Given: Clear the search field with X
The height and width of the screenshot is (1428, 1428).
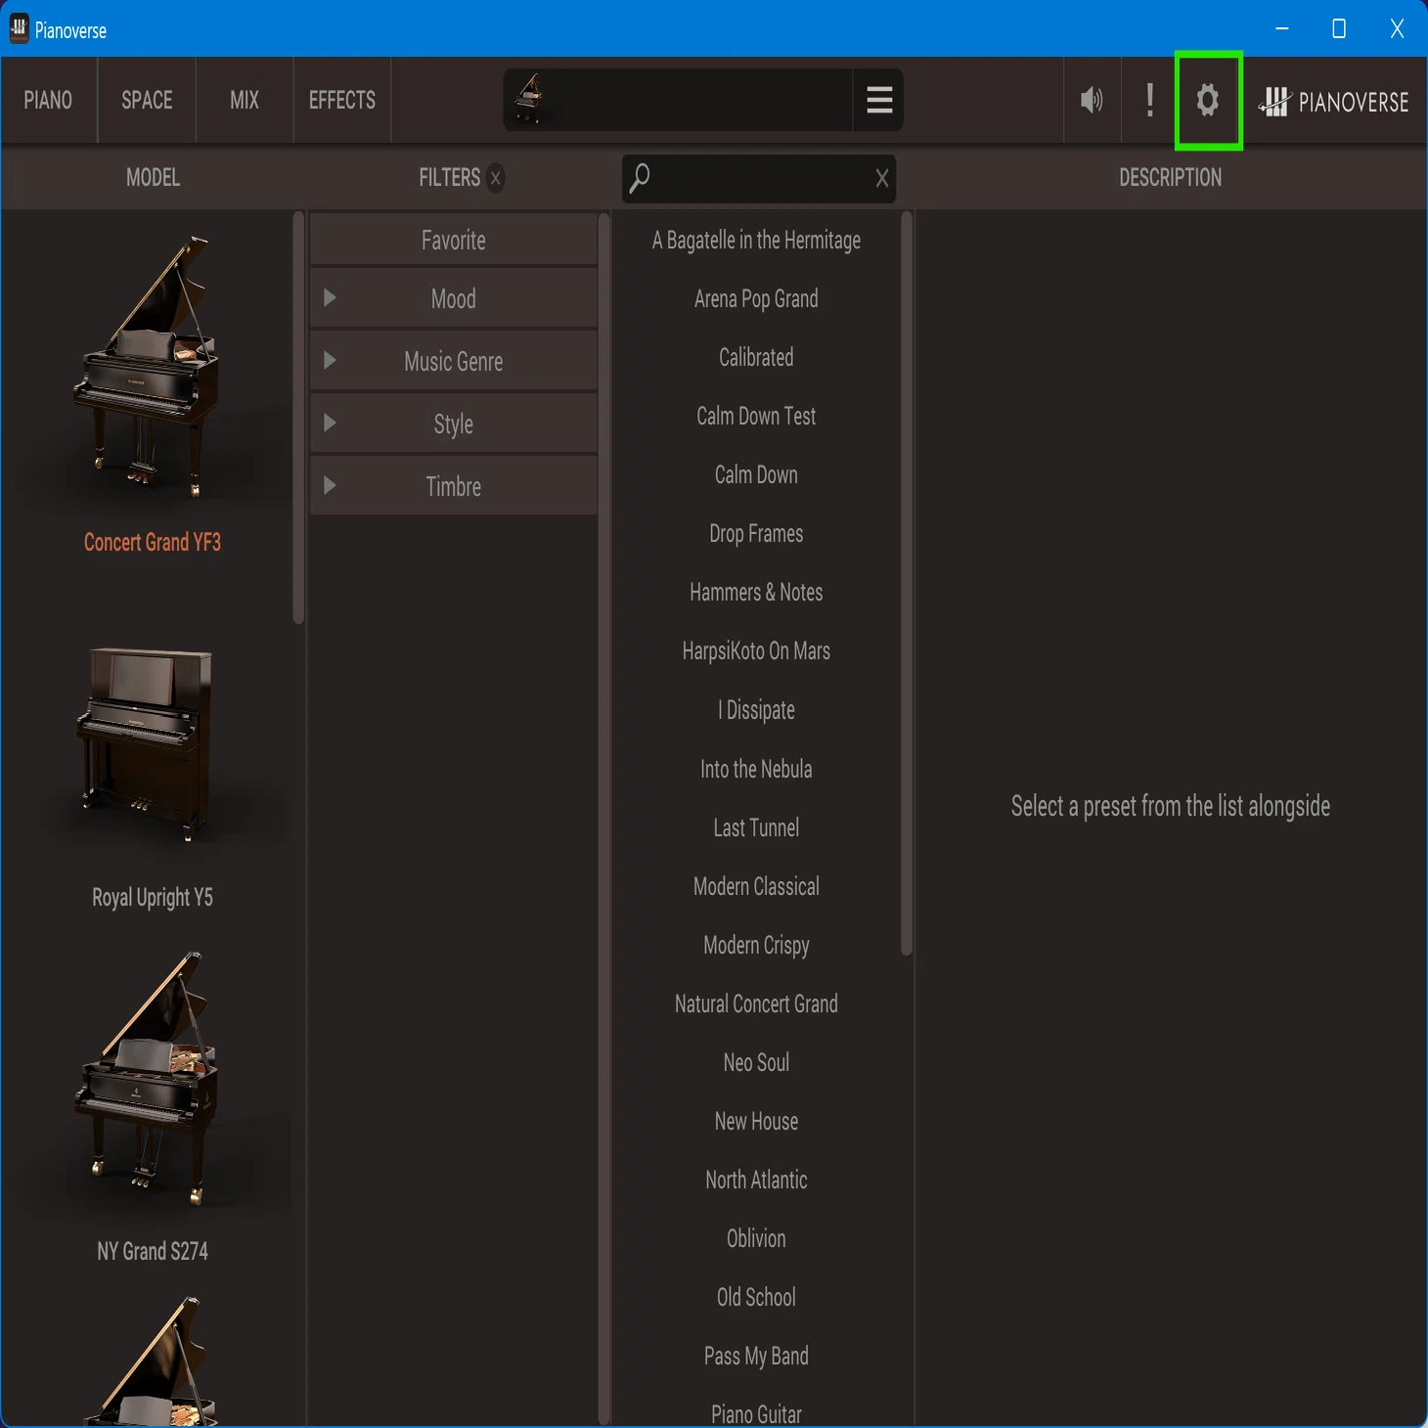Looking at the screenshot, I should click(x=881, y=178).
